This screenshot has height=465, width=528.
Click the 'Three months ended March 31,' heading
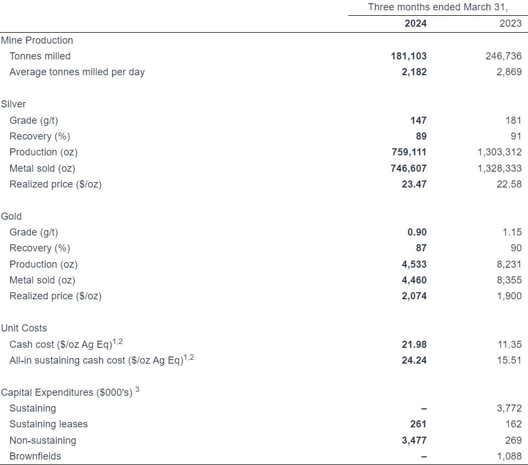tap(438, 7)
